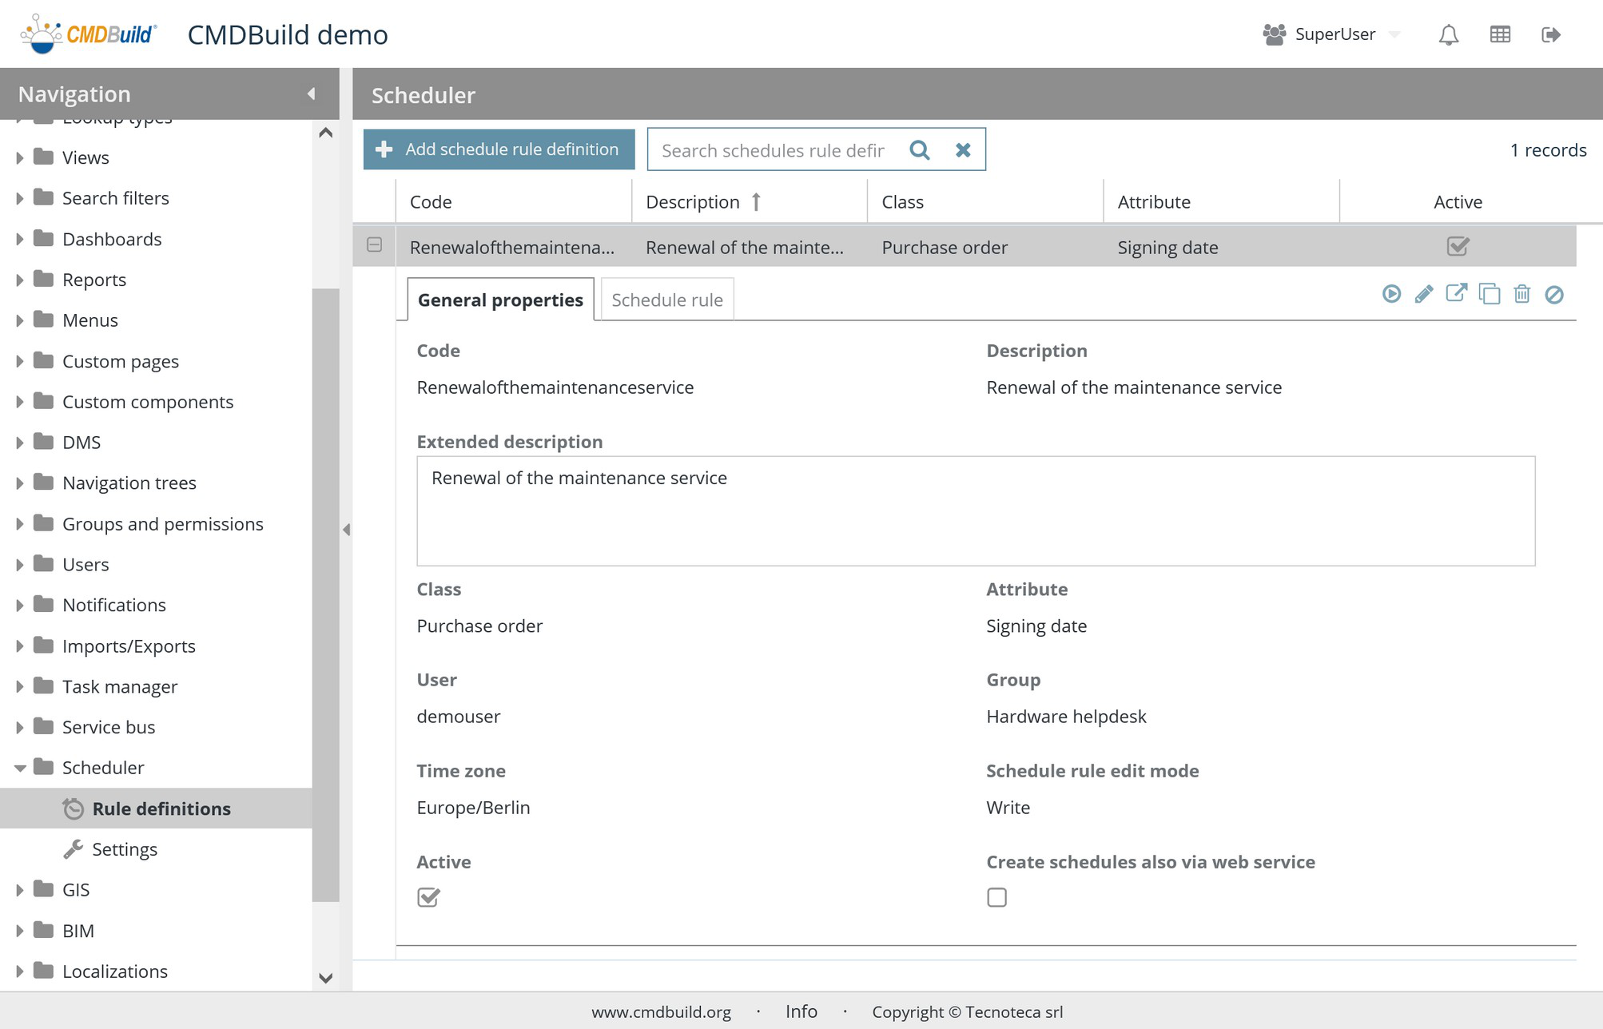Toggle the Active checkbox in General properties

(x=428, y=897)
